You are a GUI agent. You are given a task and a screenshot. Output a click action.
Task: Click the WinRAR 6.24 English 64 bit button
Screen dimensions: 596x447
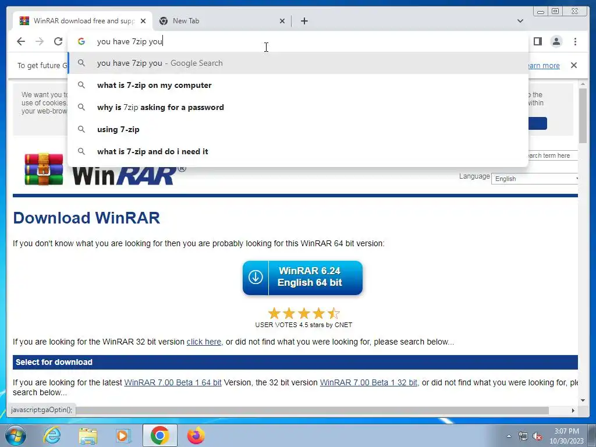coord(303,278)
